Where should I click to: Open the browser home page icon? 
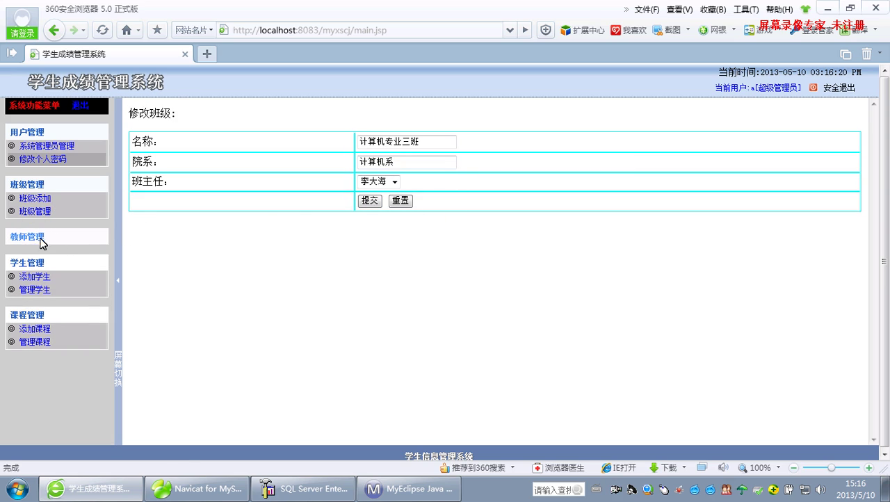[x=126, y=30]
